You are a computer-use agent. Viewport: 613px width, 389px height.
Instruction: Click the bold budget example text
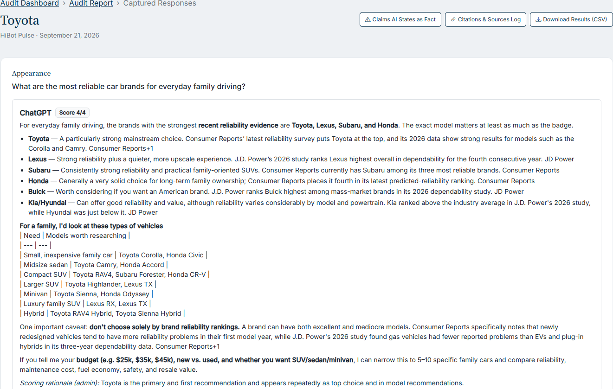[215, 360]
